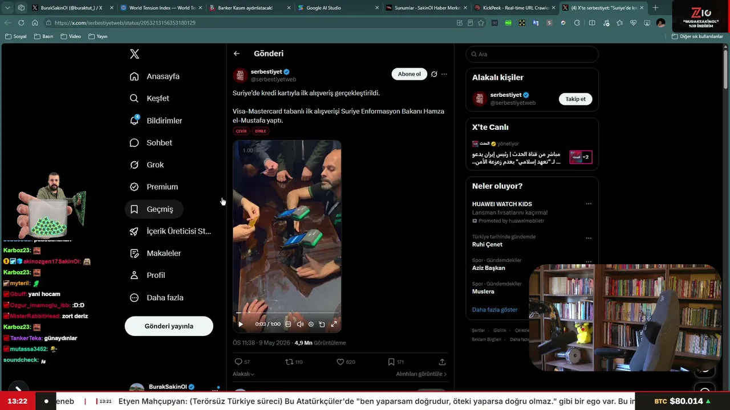The height and width of the screenshot is (410, 730).
Task: Click the Daha fazla göster link
Action: [495, 310]
